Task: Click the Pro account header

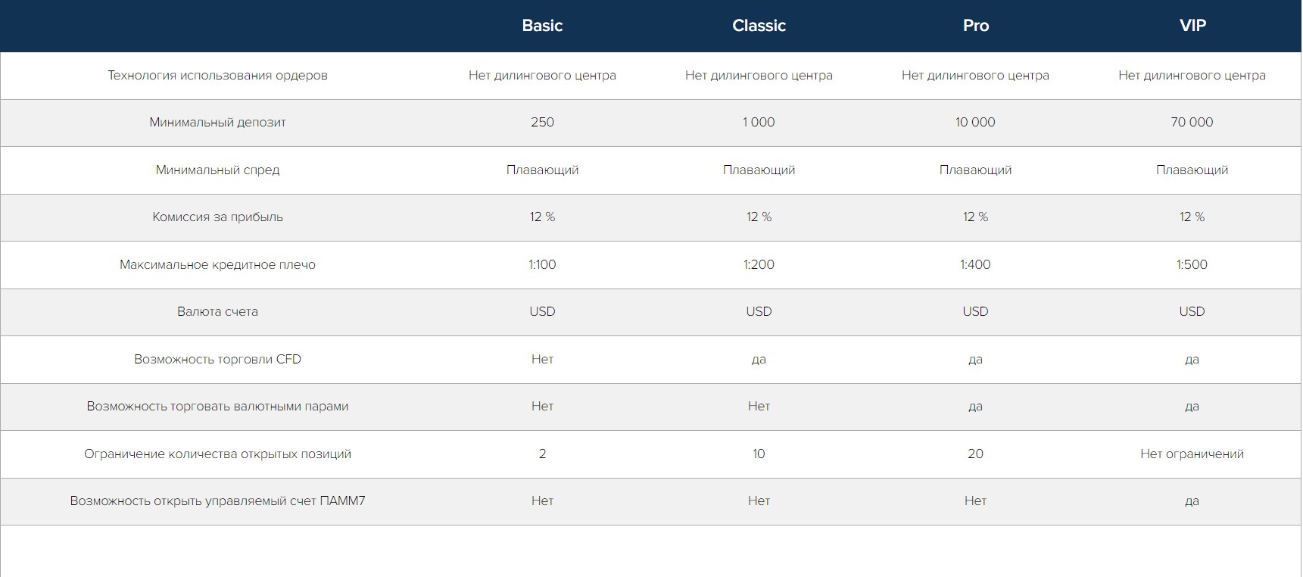Action: pos(975,25)
